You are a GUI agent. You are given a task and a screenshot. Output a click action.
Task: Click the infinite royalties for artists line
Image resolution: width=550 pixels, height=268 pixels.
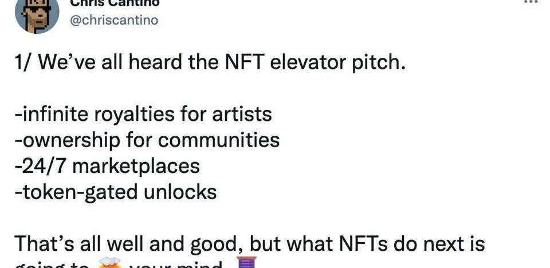(143, 114)
